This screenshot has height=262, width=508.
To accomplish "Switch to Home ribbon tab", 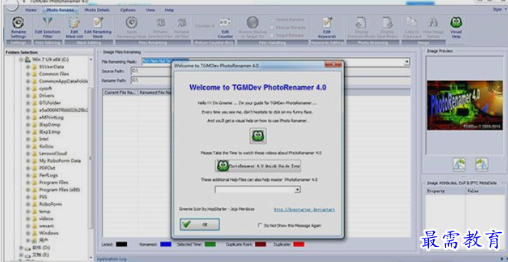I will point(31,10).
